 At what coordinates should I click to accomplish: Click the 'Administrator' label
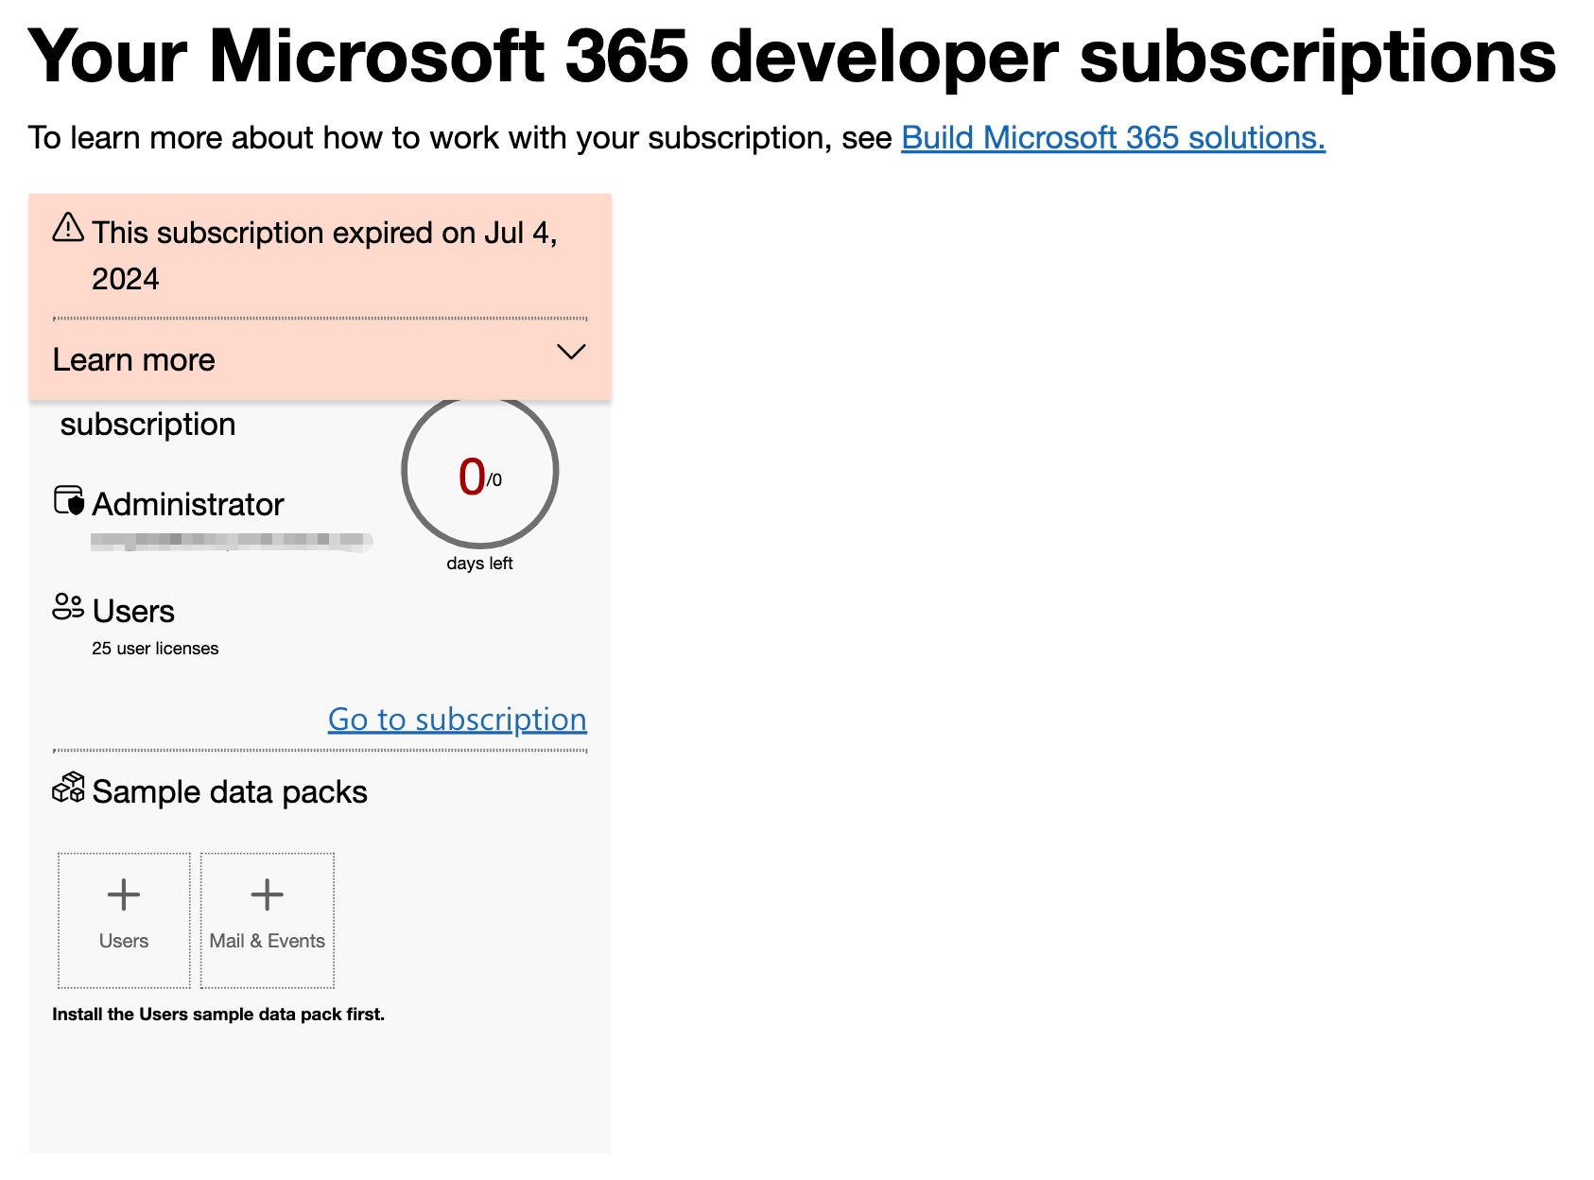point(188,504)
